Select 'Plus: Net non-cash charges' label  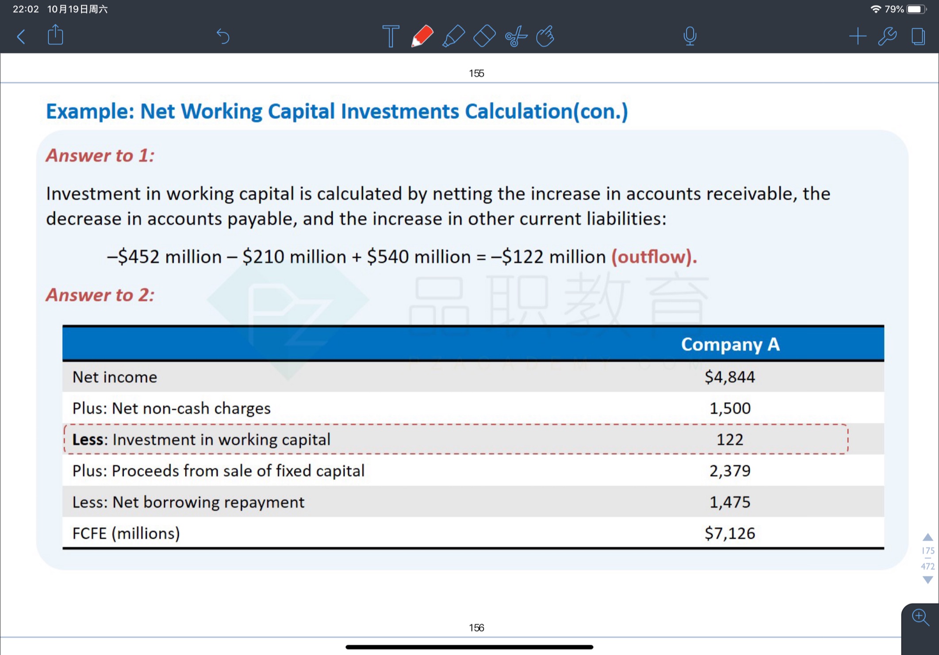tap(171, 408)
